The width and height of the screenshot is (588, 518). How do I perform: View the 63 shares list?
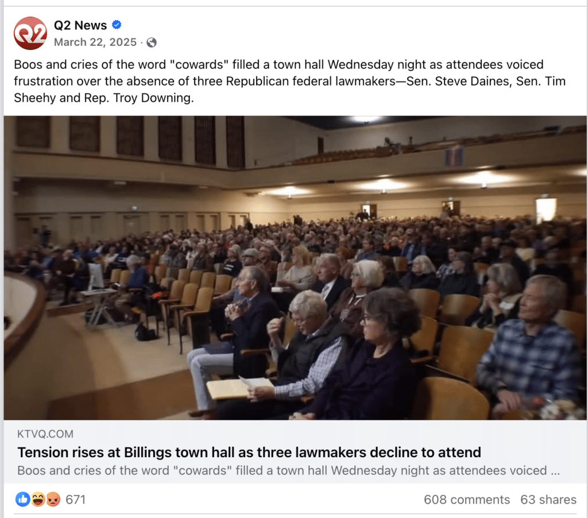(x=548, y=500)
